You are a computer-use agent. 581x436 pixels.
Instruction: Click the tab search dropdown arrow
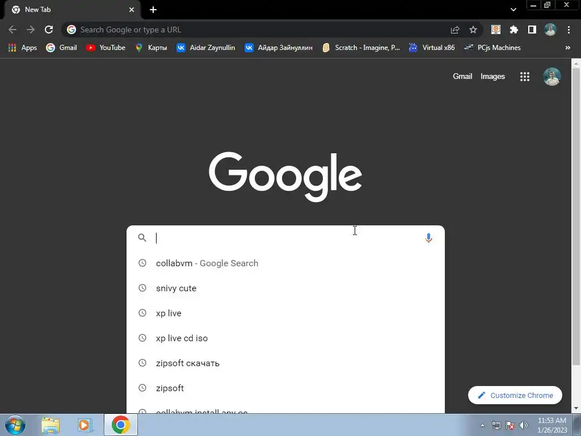[513, 10]
